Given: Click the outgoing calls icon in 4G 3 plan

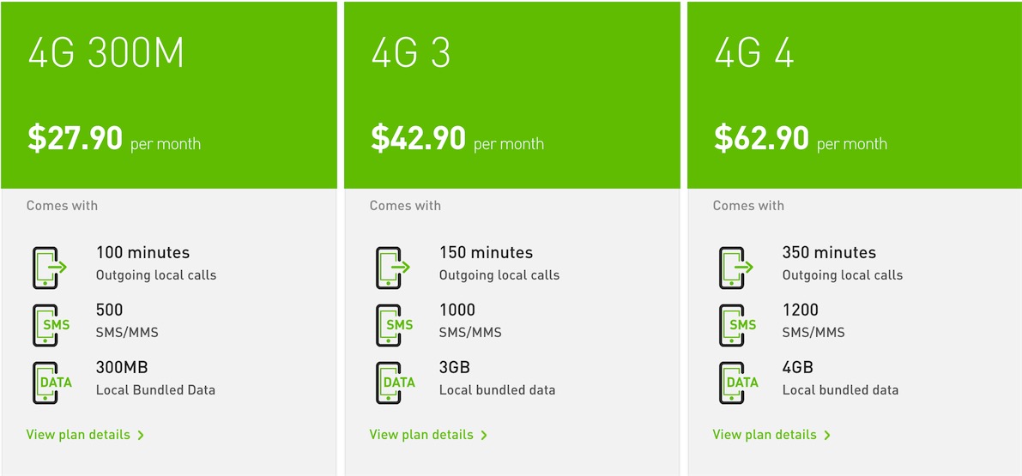Looking at the screenshot, I should click(392, 268).
